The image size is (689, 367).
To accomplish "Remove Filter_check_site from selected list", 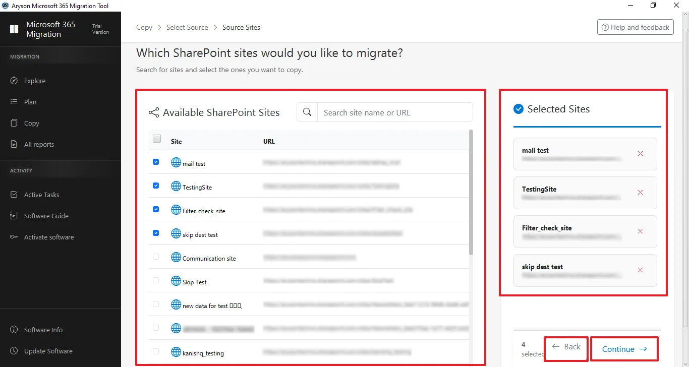I will (x=640, y=231).
